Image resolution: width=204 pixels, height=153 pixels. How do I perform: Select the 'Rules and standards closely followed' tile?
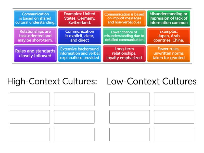(x=35, y=54)
